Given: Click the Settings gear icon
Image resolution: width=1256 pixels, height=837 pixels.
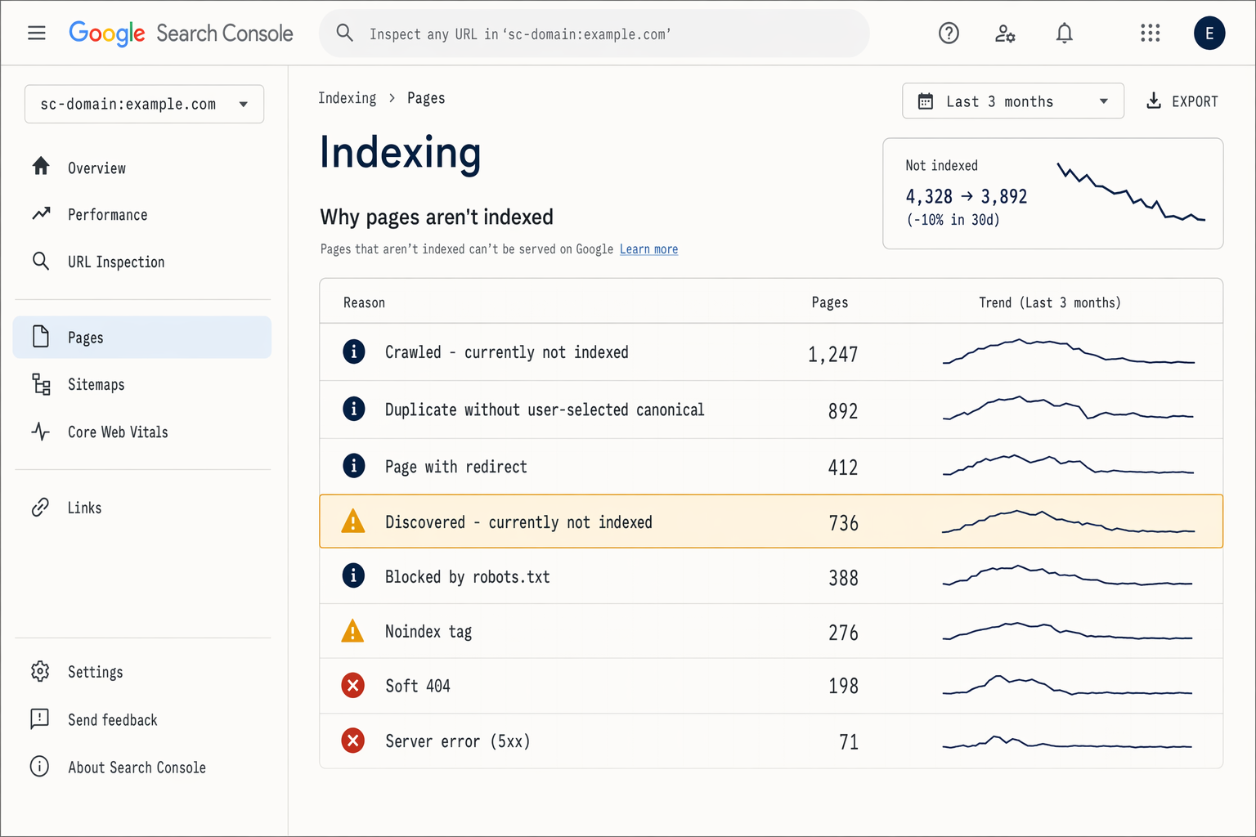Looking at the screenshot, I should pos(41,672).
